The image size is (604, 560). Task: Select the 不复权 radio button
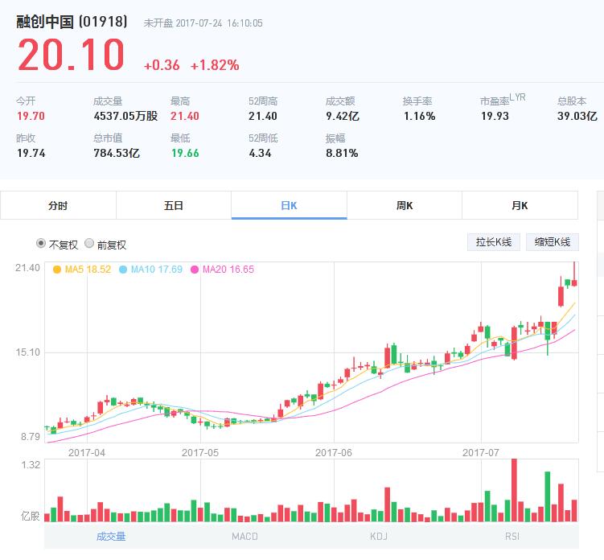[41, 244]
